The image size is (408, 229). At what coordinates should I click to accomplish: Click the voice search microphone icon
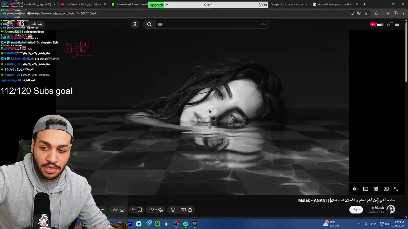click(135, 24)
